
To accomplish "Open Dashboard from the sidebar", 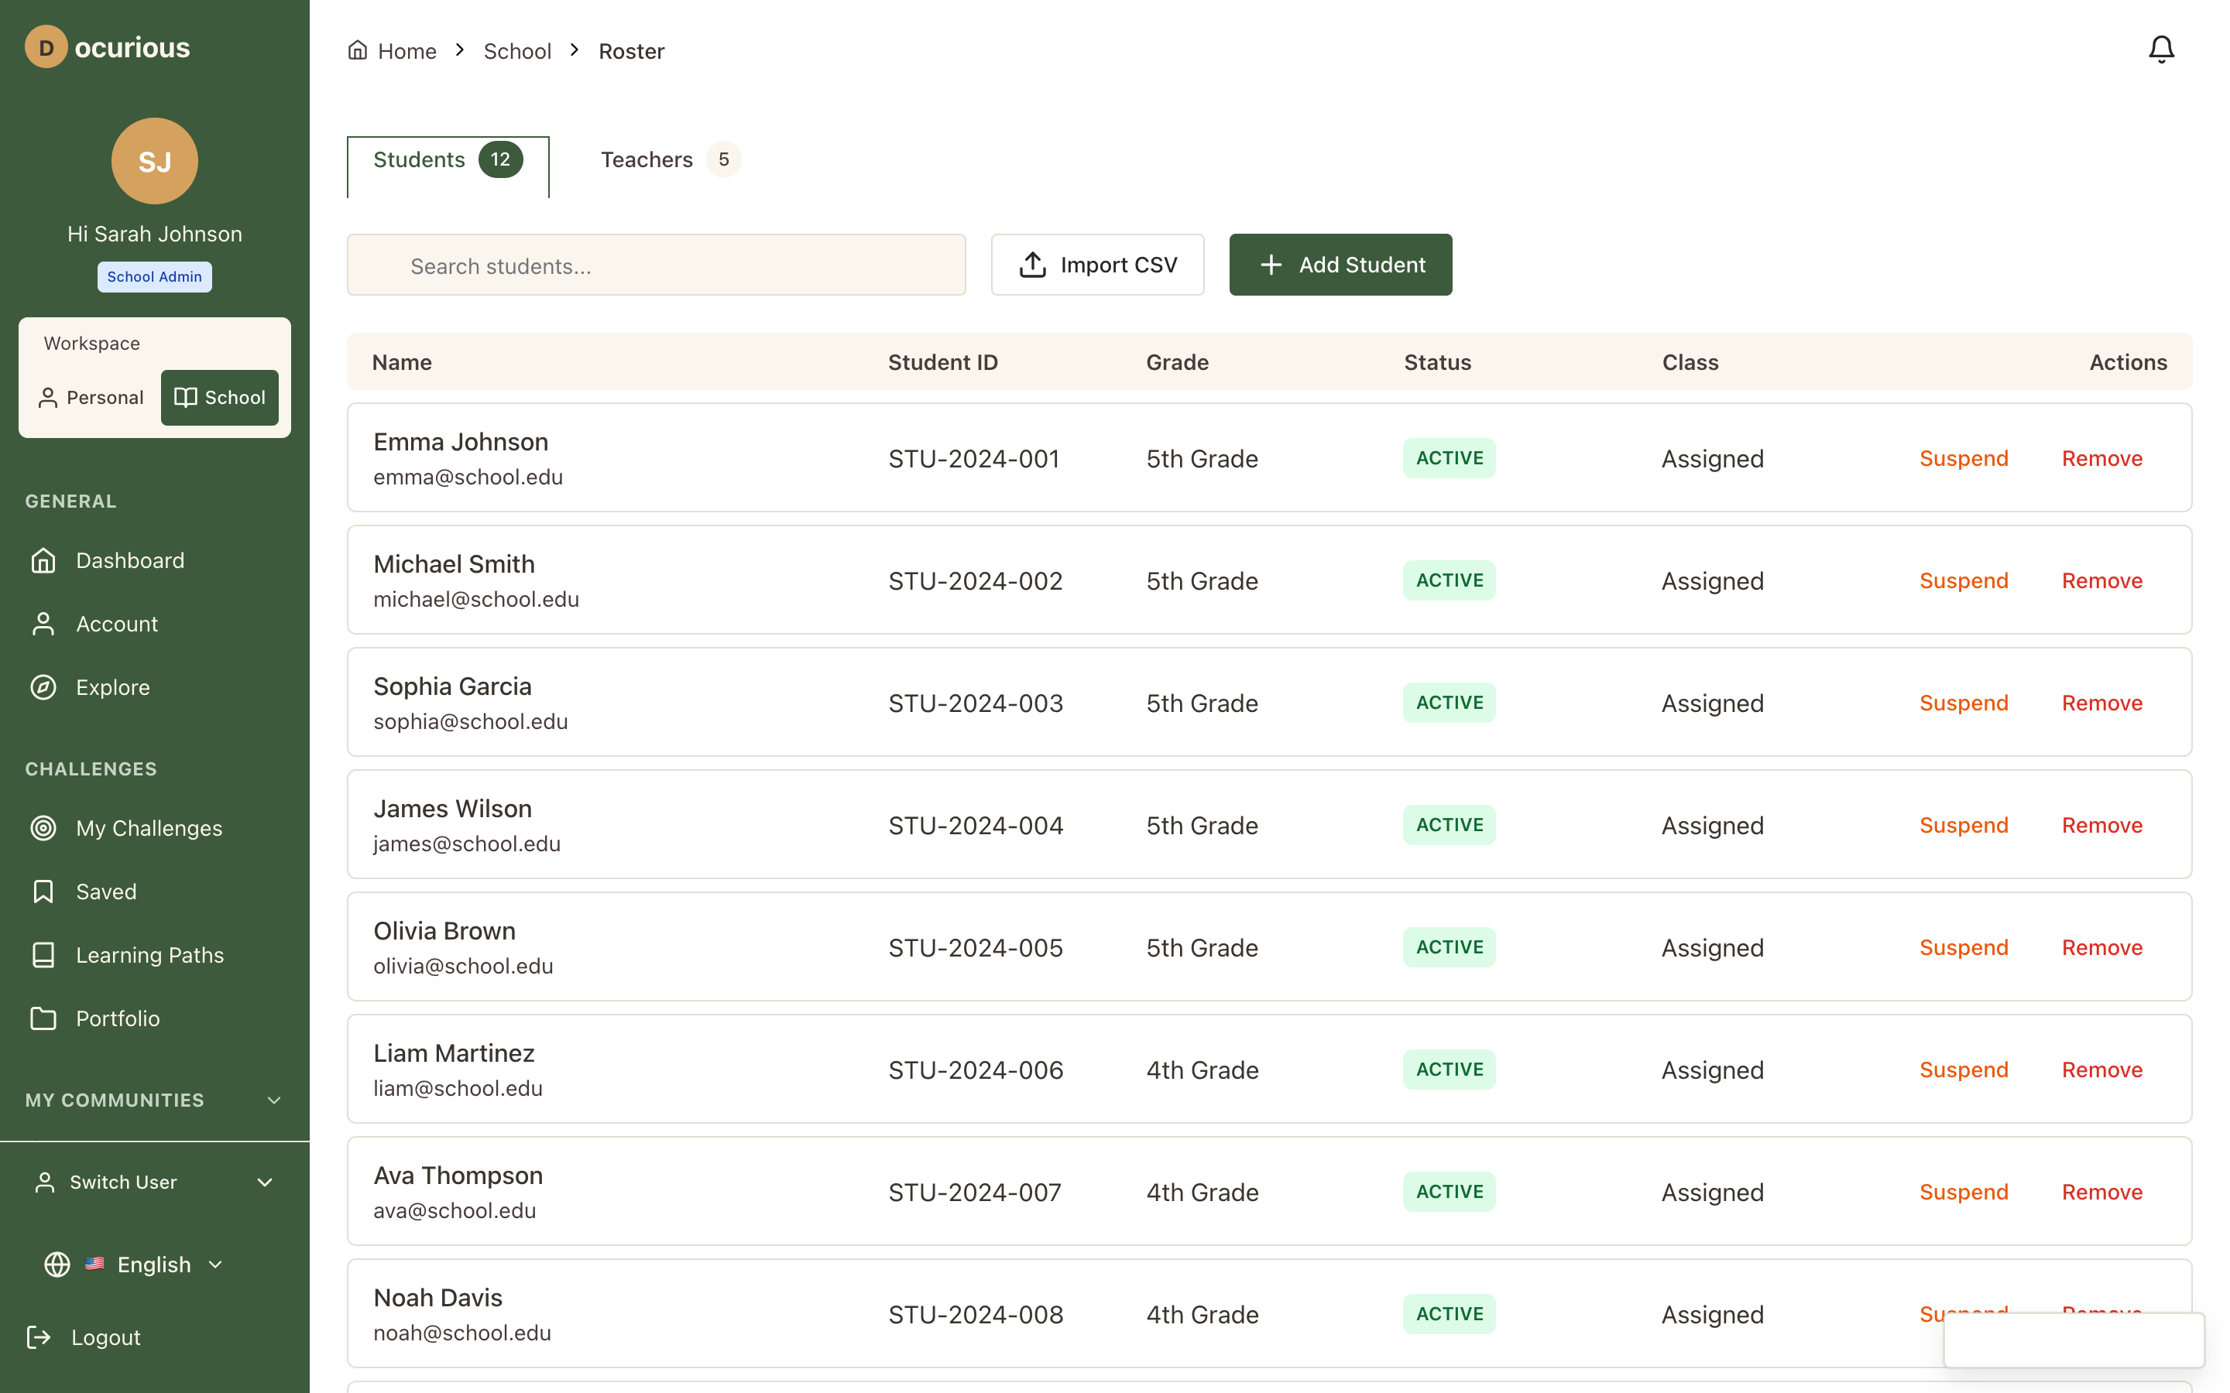I will pyautogui.click(x=129, y=560).
